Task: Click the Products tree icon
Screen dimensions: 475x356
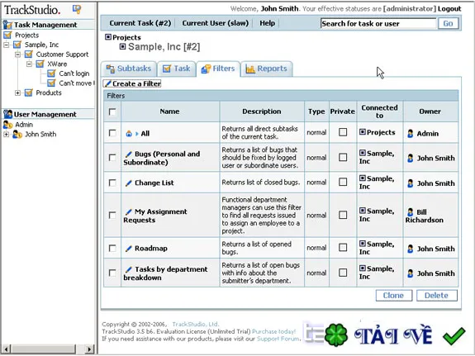Action: 28,93
